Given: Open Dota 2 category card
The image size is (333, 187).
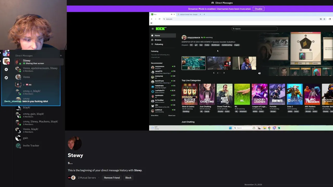Looking at the screenshot, I should tap(295, 94).
